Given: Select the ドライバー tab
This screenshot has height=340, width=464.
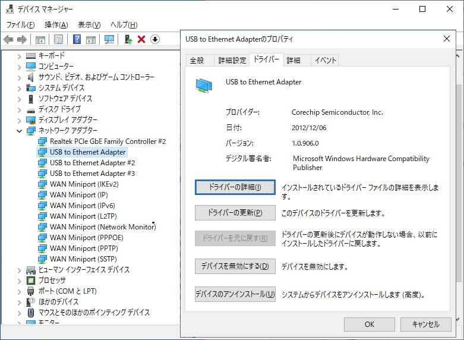Looking at the screenshot, I should click(266, 59).
